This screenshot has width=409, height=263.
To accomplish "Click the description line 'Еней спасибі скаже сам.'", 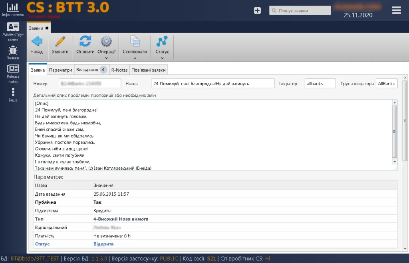I will 60,129.
